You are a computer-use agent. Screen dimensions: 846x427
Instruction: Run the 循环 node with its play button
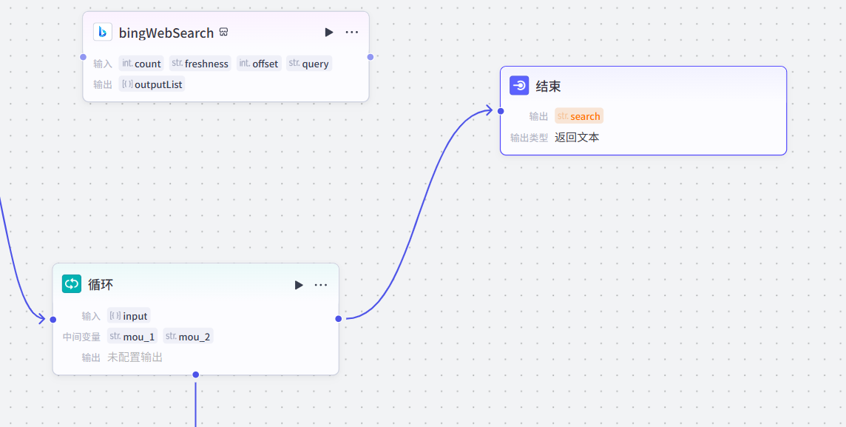pos(299,285)
